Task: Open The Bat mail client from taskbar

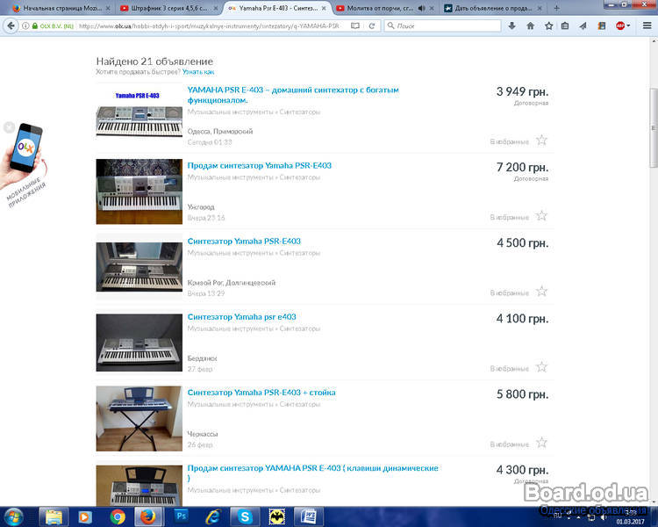Action: point(276,517)
